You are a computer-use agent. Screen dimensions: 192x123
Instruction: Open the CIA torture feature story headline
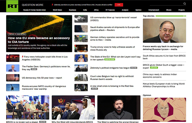click(39, 40)
